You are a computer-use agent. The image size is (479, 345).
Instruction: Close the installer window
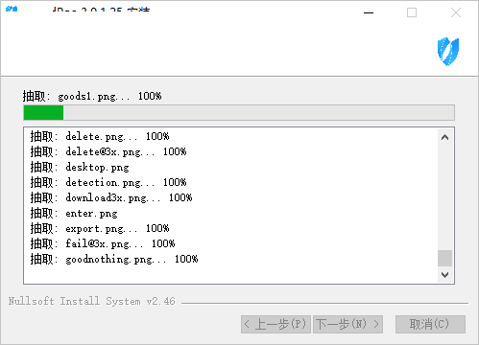pos(456,12)
